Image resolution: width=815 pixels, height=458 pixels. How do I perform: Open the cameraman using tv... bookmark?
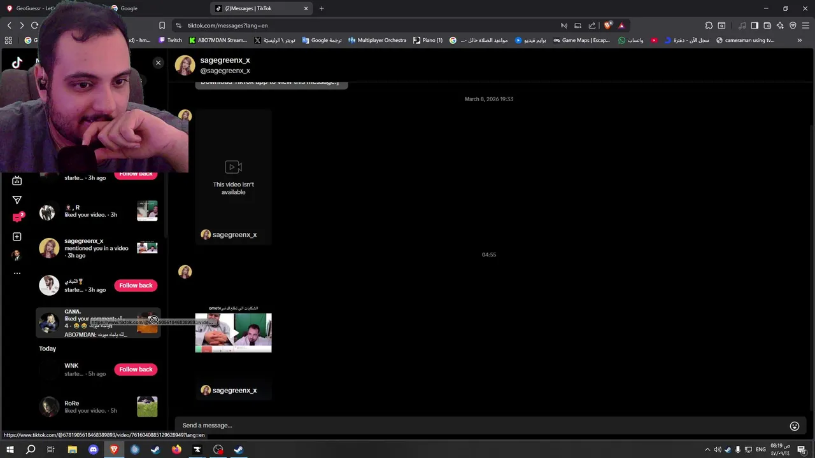tap(746, 40)
